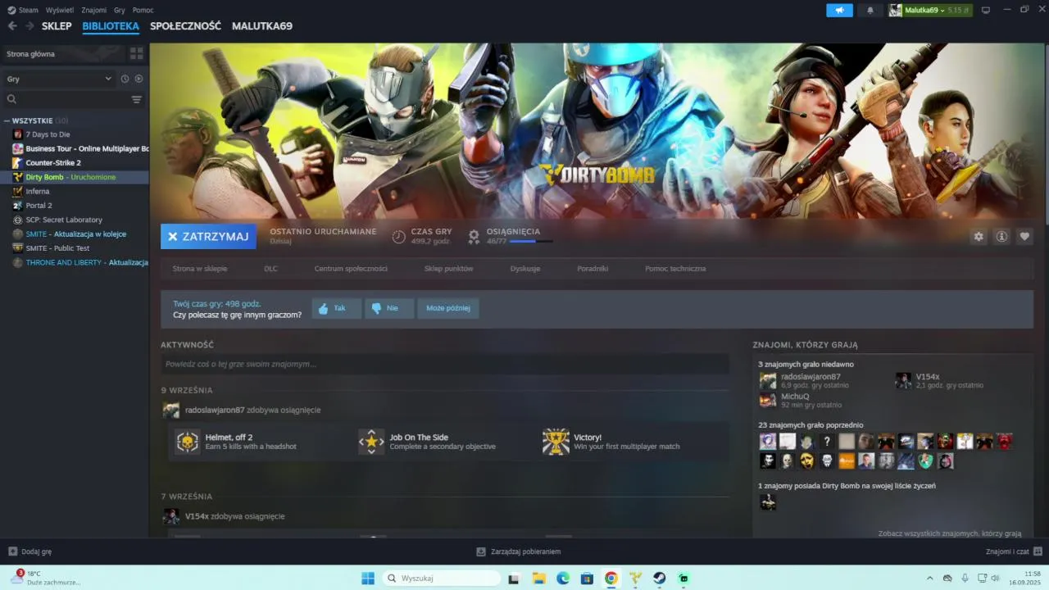This screenshot has width=1049, height=590.
Task: Open the Wyświetl menu
Action: click(x=59, y=10)
